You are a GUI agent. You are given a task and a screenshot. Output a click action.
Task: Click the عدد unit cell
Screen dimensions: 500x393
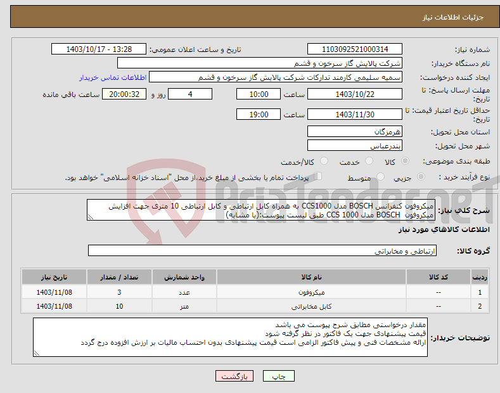tap(184, 292)
